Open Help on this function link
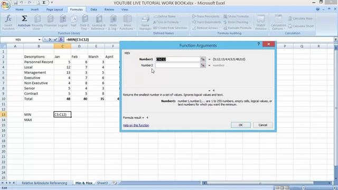Screen dimensions: 338x190 [x=136, y=125]
